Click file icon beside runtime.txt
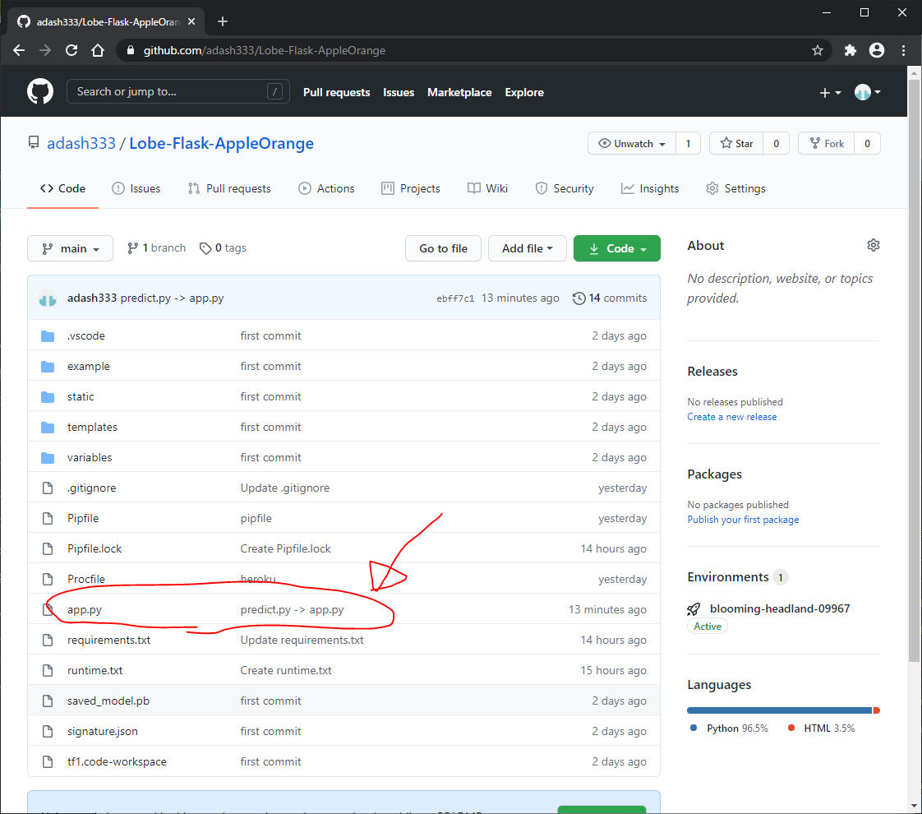This screenshot has height=814, width=922. (48, 670)
